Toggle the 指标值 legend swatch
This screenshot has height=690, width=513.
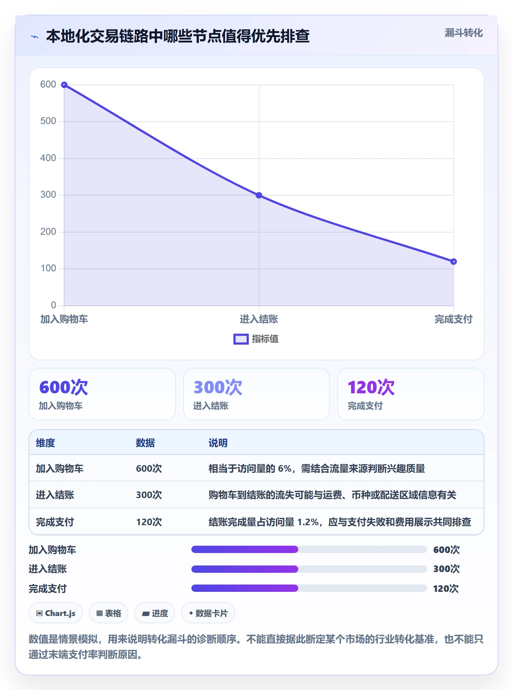(241, 339)
